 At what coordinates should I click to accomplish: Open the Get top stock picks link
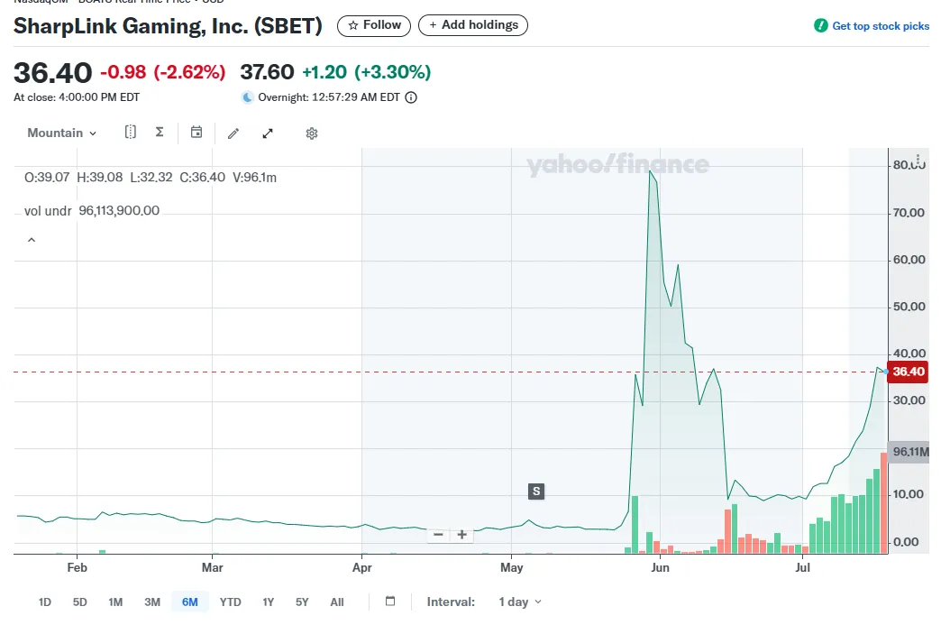[872, 26]
